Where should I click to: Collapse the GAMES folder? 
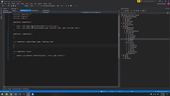tap(122, 26)
